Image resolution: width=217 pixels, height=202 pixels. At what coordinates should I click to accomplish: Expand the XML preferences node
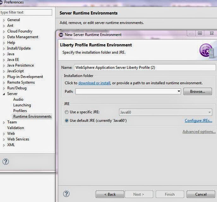point(4,145)
